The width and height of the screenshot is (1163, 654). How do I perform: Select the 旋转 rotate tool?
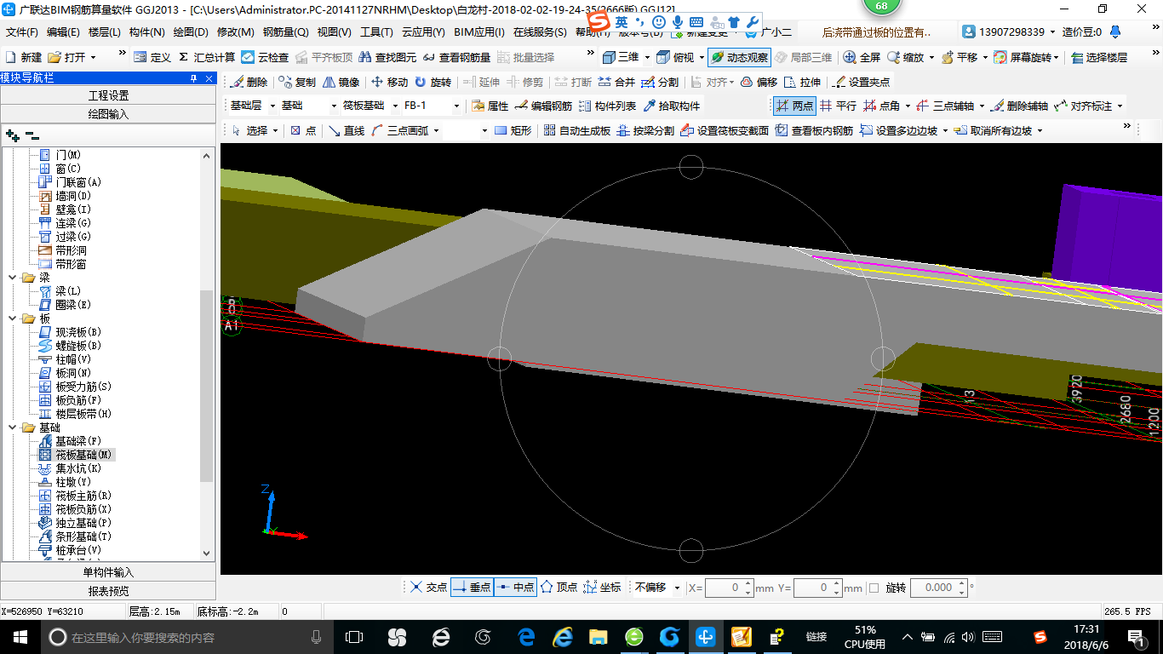pos(433,83)
